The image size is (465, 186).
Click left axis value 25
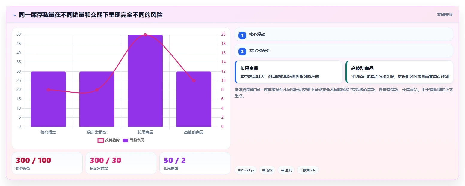(x=19, y=81)
